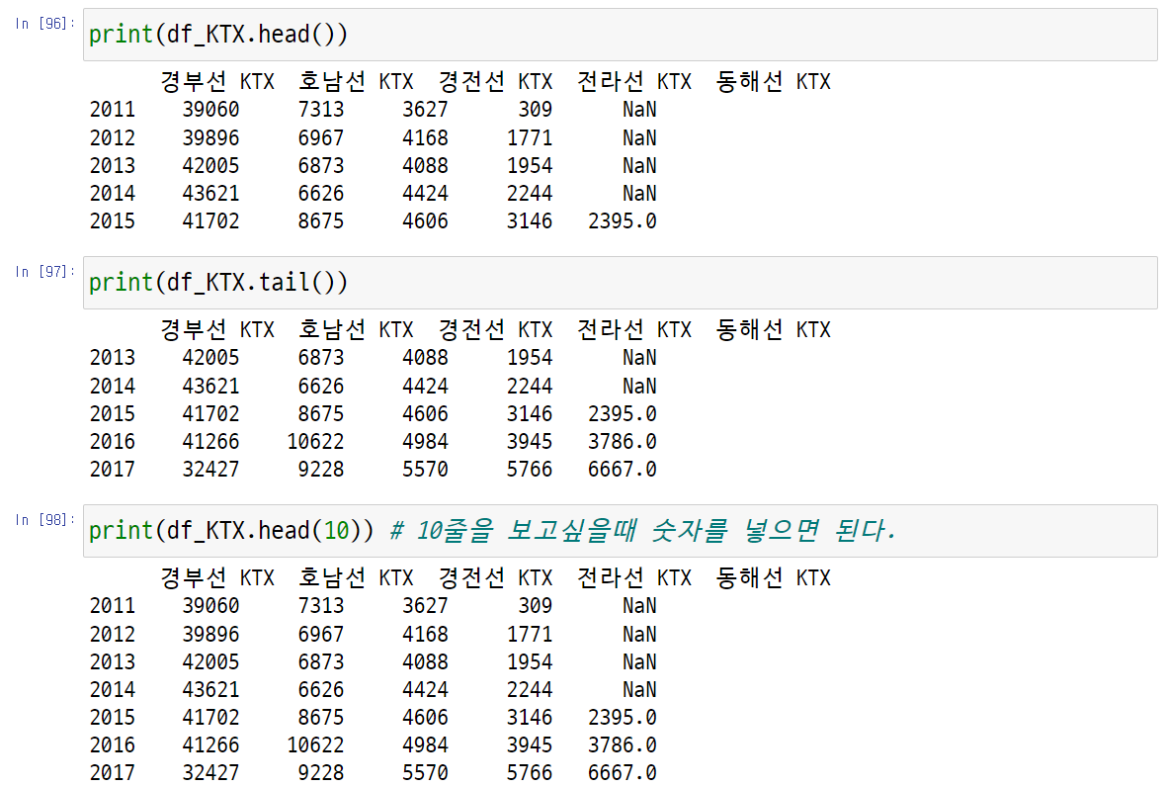Click value 2395.0 in In [96] output
The height and width of the screenshot is (787, 1166).
coord(623,220)
